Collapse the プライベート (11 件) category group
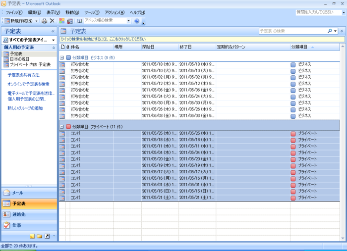This screenshot has width=347, height=251. (62, 127)
